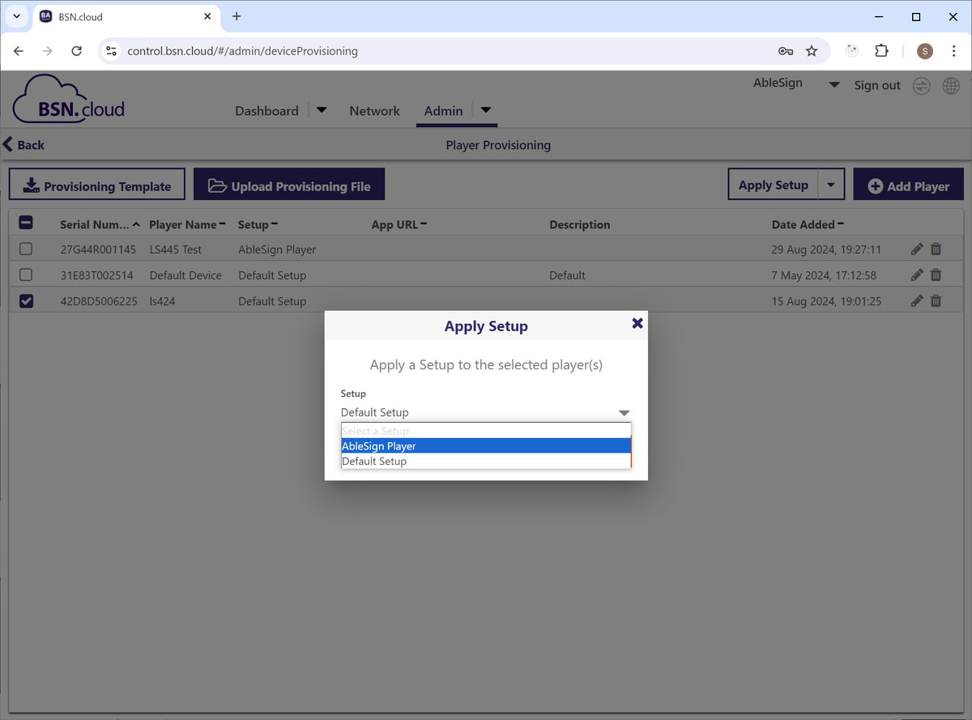This screenshot has height=720, width=972.
Task: Deselect the checkbox for player ls424
Action: tap(26, 300)
